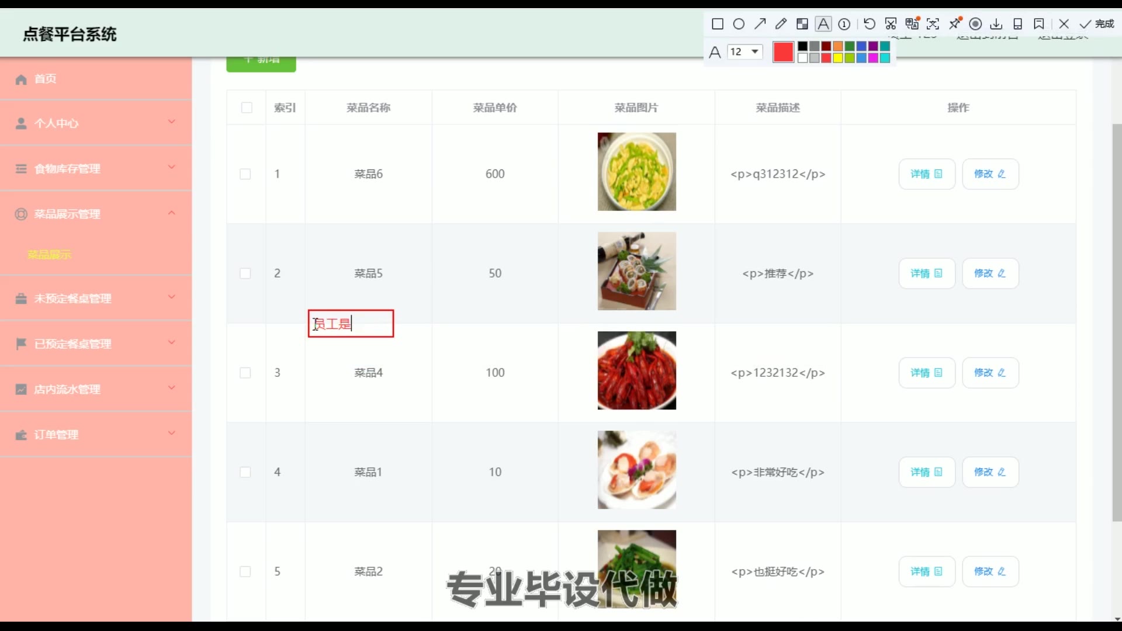Open the screenshot translate tool
This screenshot has height=631, width=1122.
[x=912, y=23]
